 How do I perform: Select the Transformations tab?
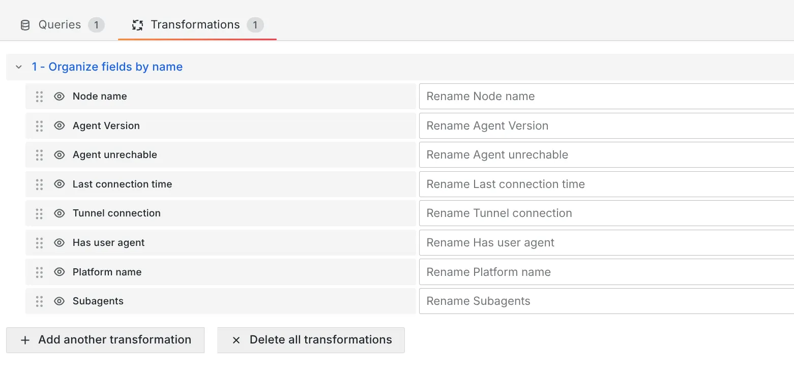tap(194, 24)
